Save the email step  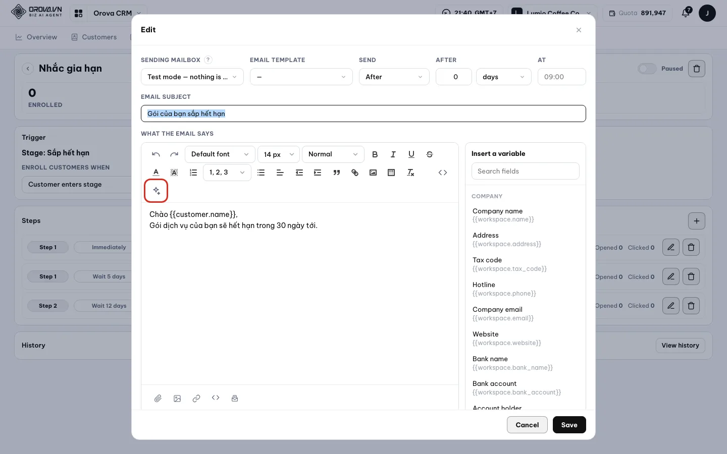click(569, 425)
